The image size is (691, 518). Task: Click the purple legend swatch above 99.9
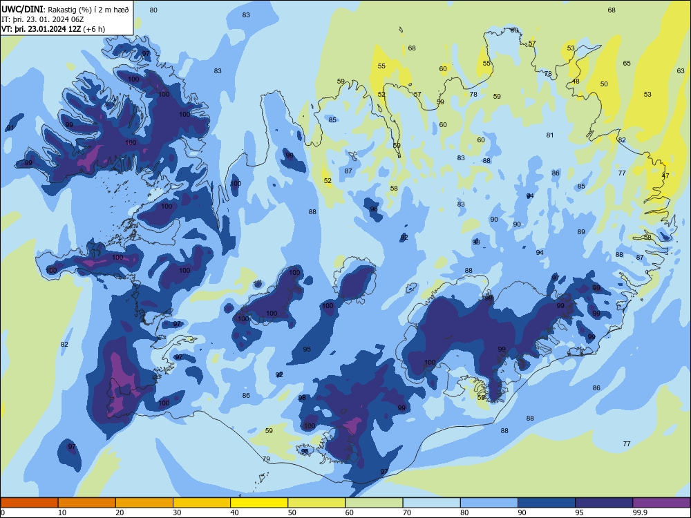[661, 503]
